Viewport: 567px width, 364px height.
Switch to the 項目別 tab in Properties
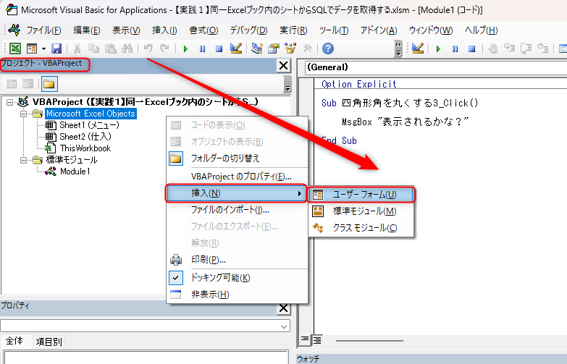(x=49, y=342)
